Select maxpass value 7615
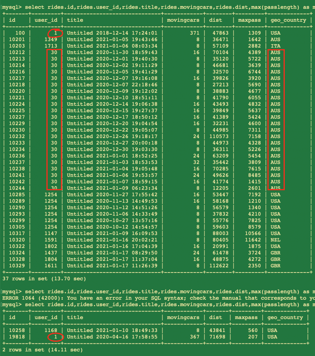The width and height of the screenshot is (315, 356). [255, 169]
